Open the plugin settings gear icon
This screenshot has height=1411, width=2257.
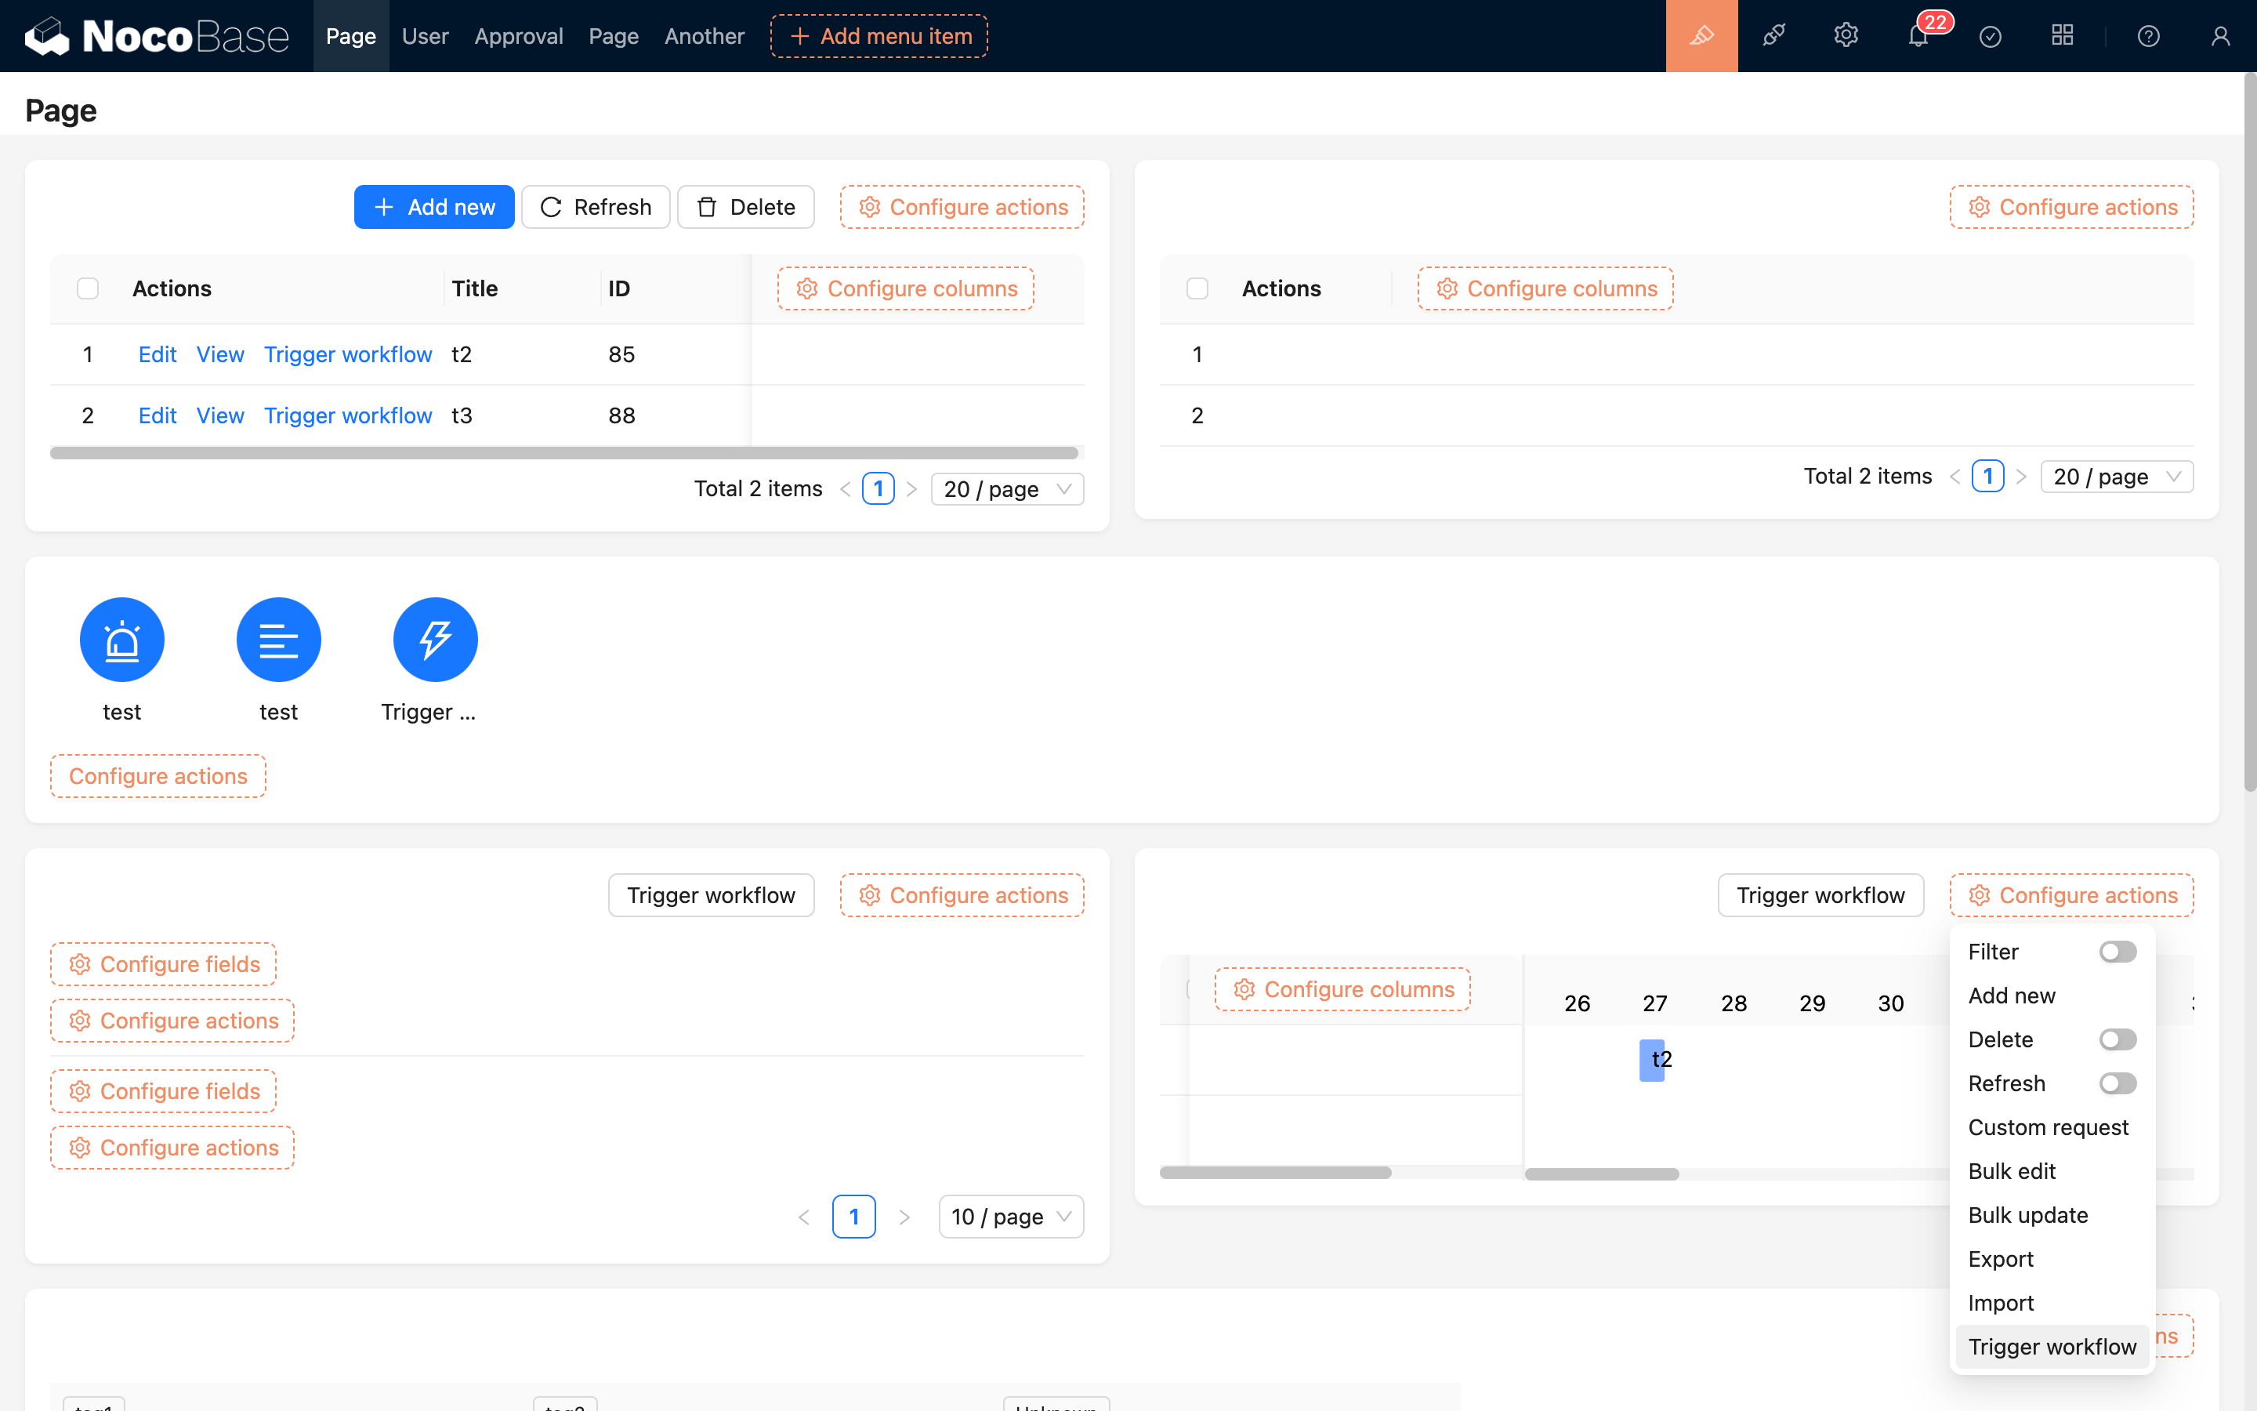(1845, 35)
